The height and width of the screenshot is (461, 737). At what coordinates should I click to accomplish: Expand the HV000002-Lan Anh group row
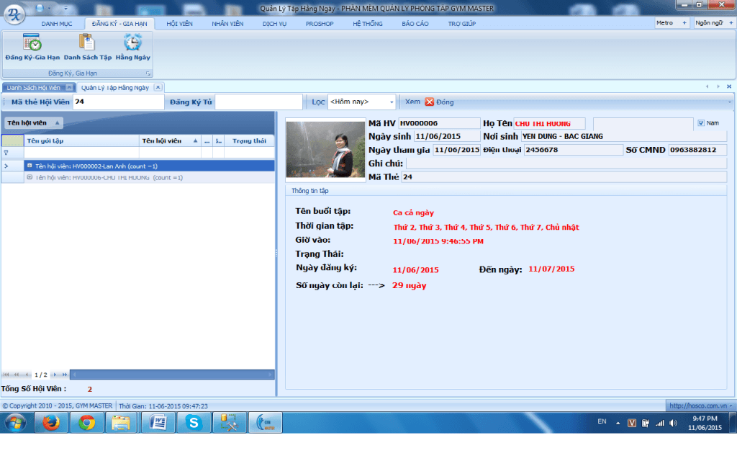point(30,166)
